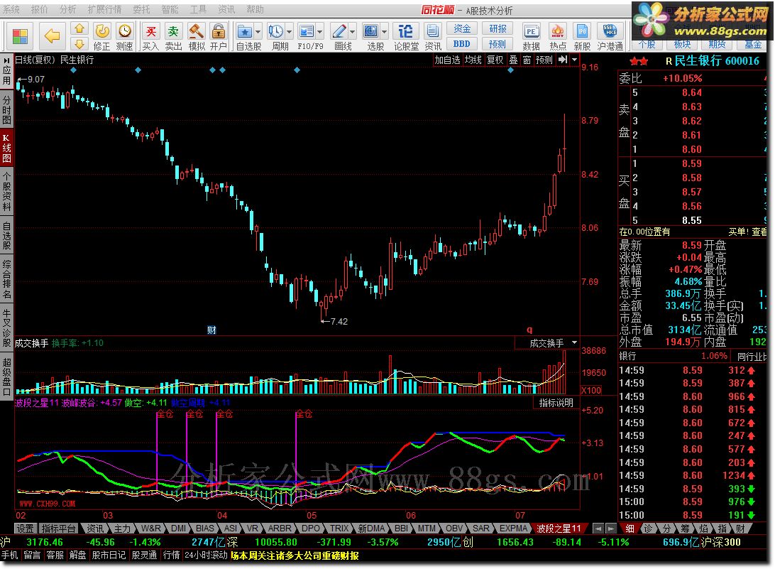Select the EXPMA indicator tab

click(x=513, y=529)
